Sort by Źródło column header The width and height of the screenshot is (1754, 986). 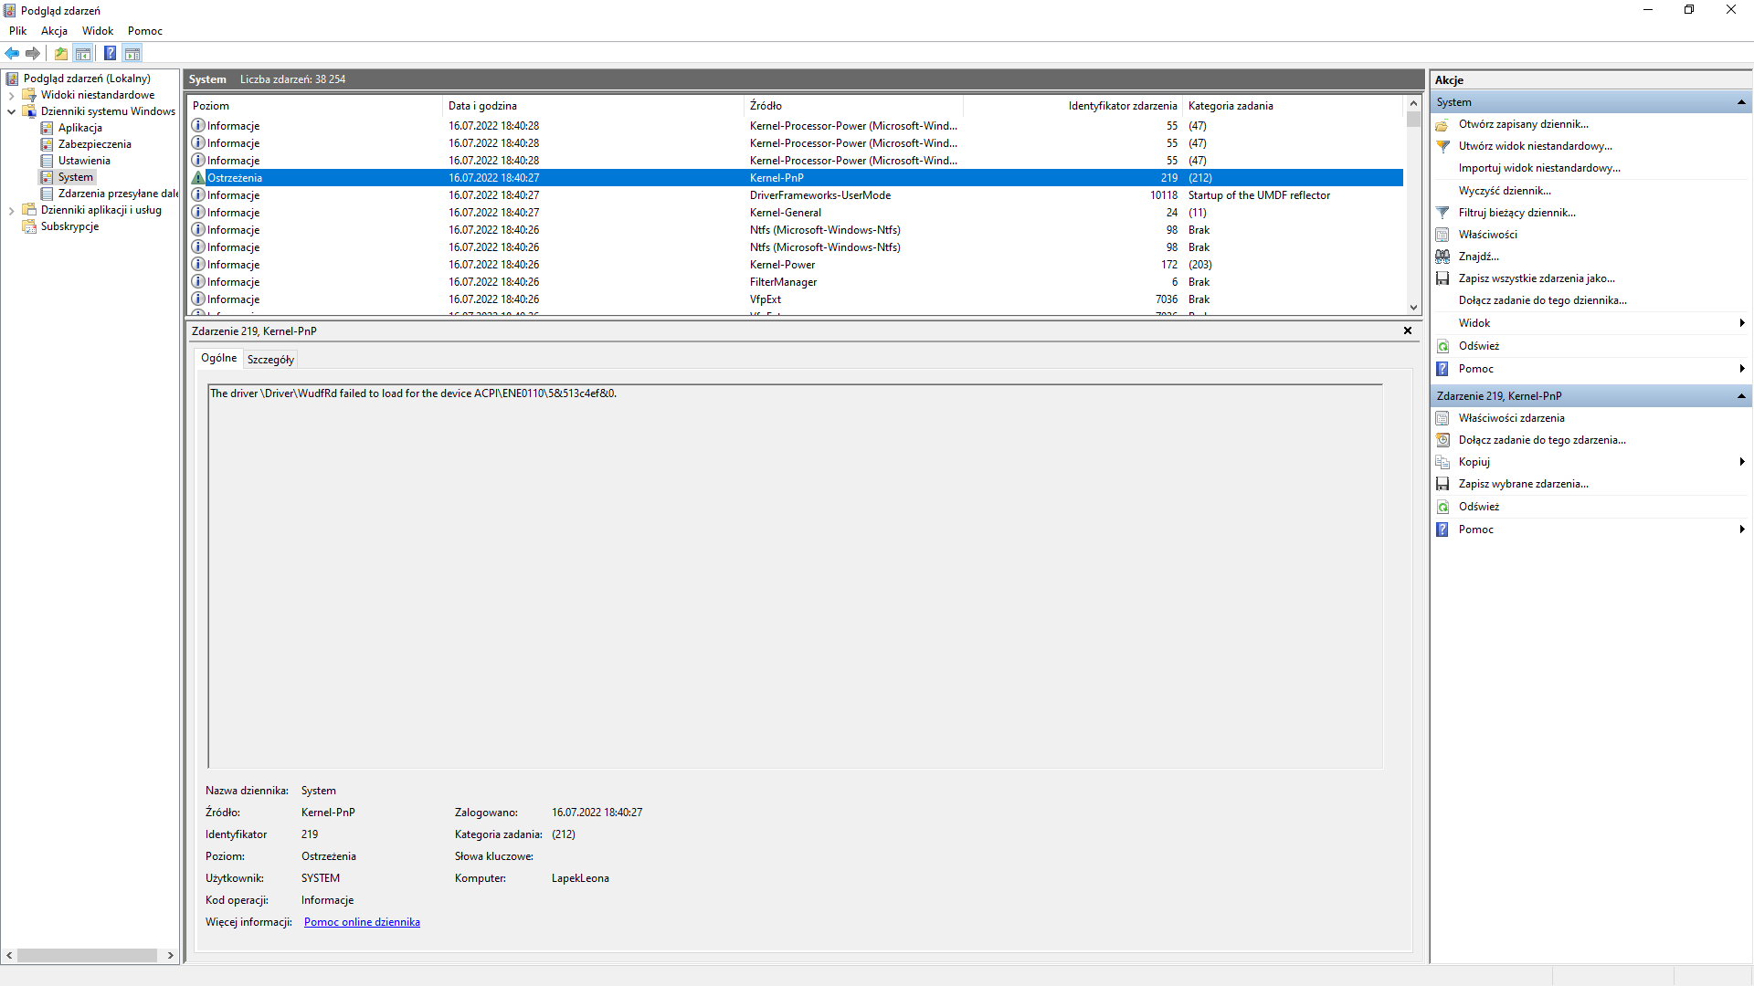click(854, 106)
